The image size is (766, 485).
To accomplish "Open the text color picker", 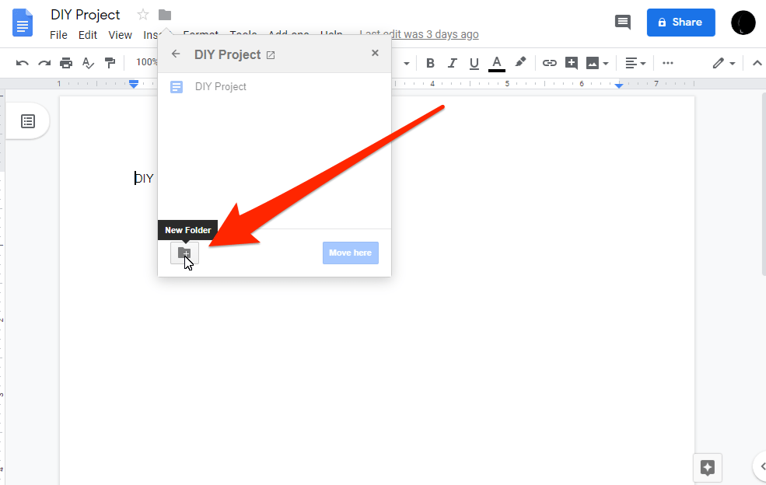I will click(x=497, y=63).
